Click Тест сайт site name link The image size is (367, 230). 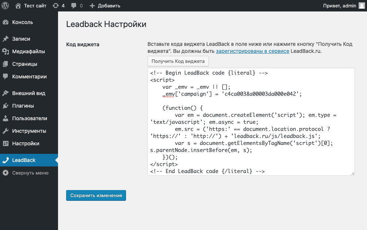point(35,6)
